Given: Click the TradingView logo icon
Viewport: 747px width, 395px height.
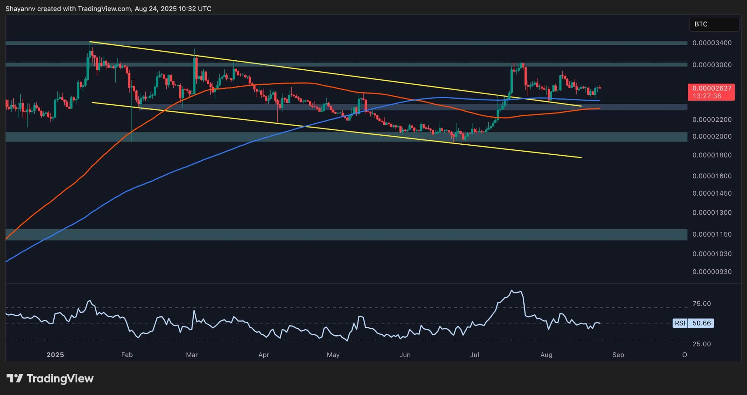Looking at the screenshot, I should (15, 378).
